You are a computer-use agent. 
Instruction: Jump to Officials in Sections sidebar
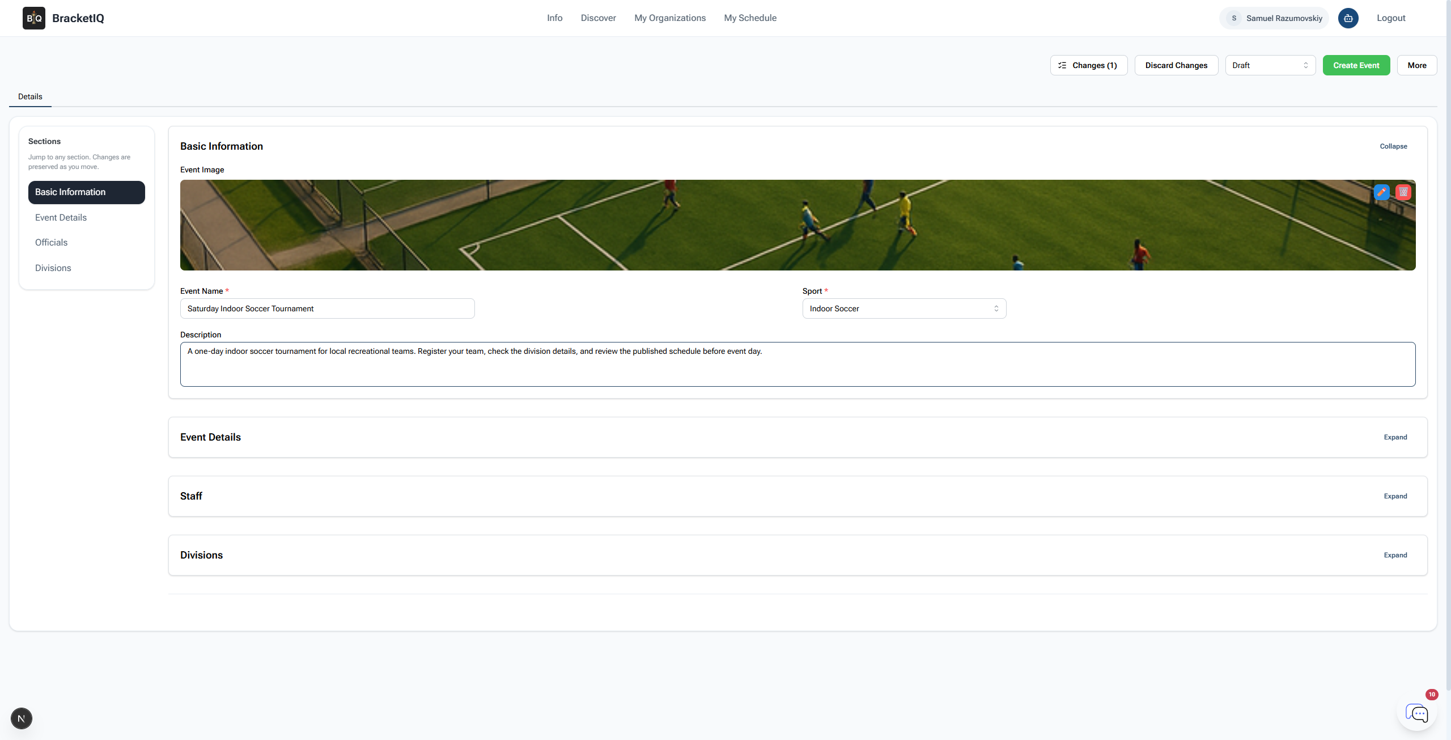pyautogui.click(x=87, y=243)
